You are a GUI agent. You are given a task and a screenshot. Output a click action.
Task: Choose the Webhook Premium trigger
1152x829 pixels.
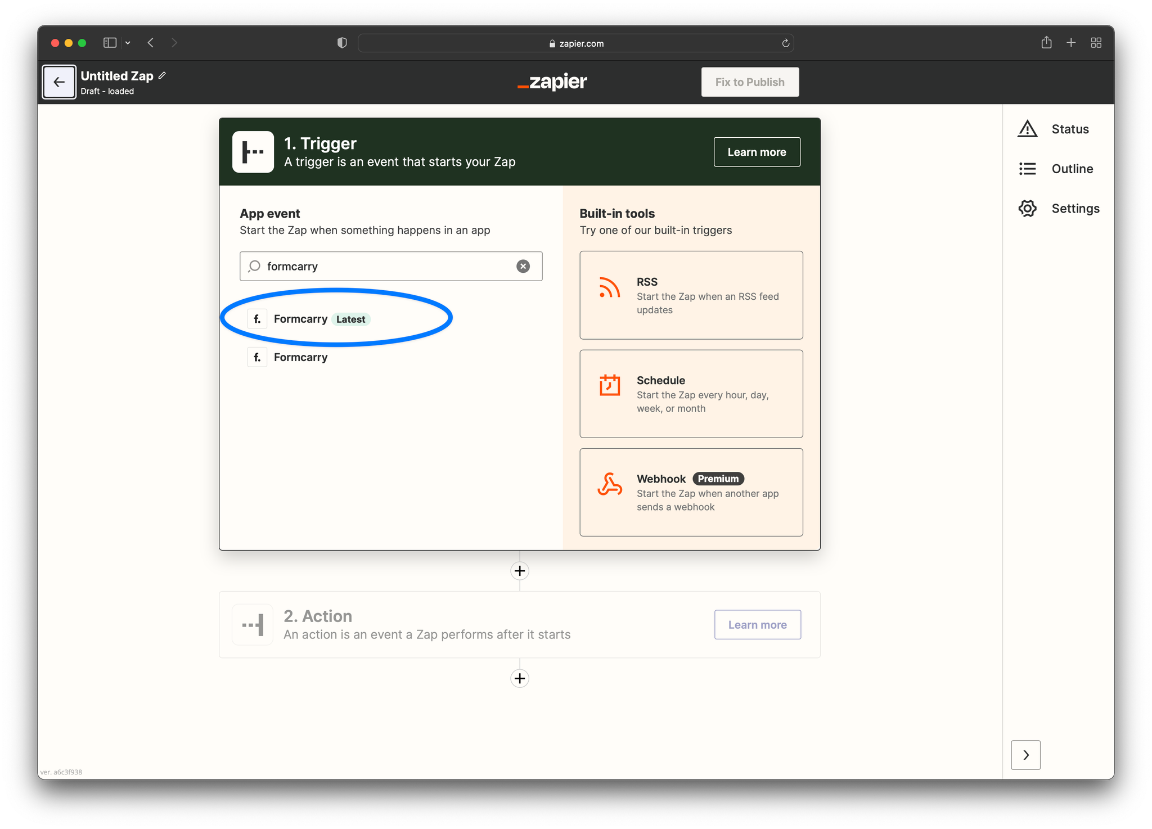tap(691, 492)
